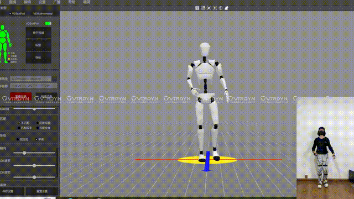Viewport: 354px width, 199px height.
Task: Click the first grid-layout icon in viewport toolbar
Action: pos(197,8)
